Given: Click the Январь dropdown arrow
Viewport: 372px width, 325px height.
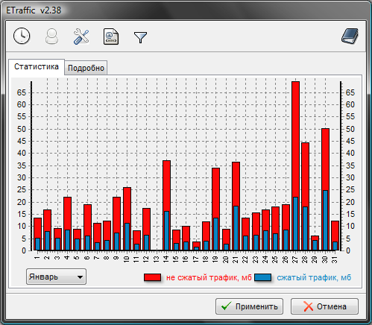Looking at the screenshot, I should tap(80, 277).
